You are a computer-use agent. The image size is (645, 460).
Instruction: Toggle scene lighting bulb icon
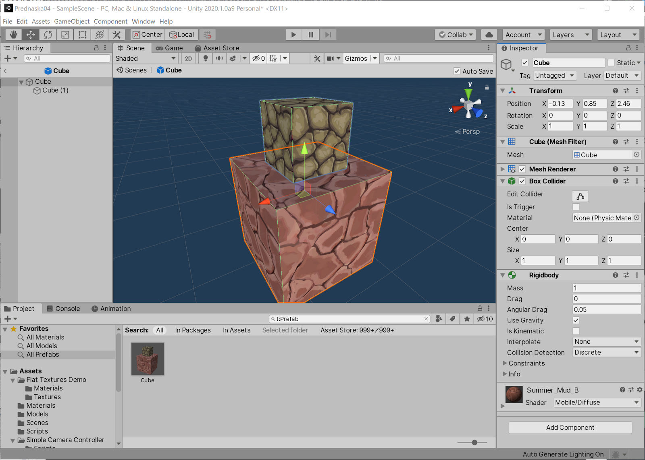(x=206, y=58)
